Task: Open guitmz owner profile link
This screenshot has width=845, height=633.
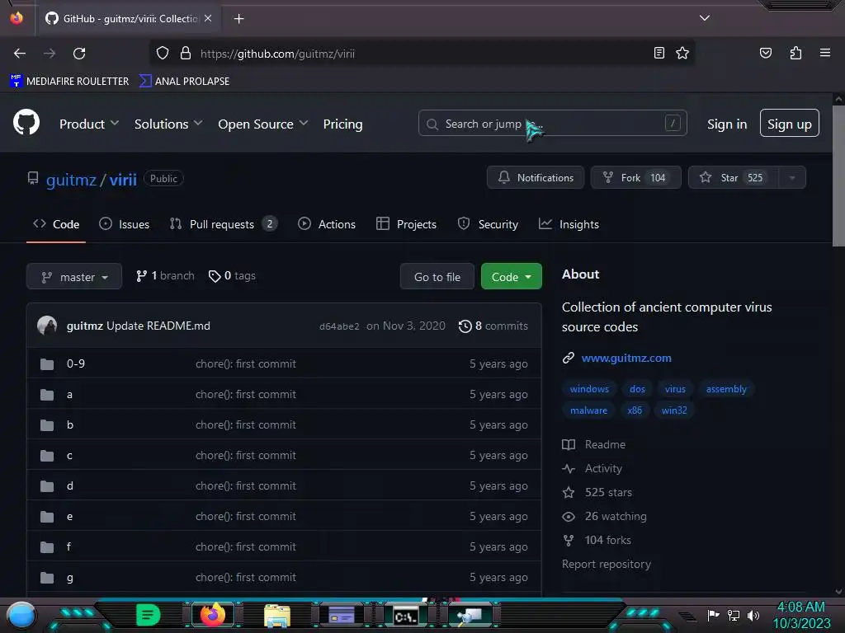Action: [71, 179]
